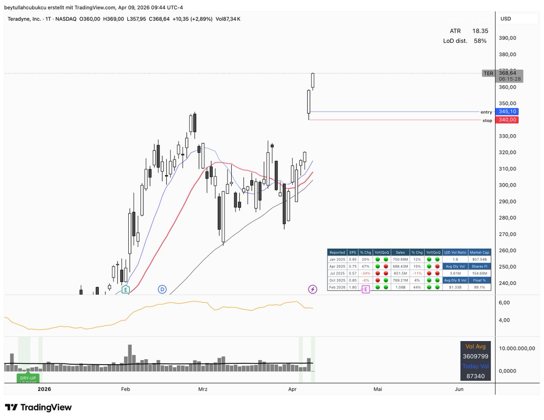Viewport: 544px width, 420px height.
Task: Click the Jan 2025 table row date
Action: [x=337, y=259]
